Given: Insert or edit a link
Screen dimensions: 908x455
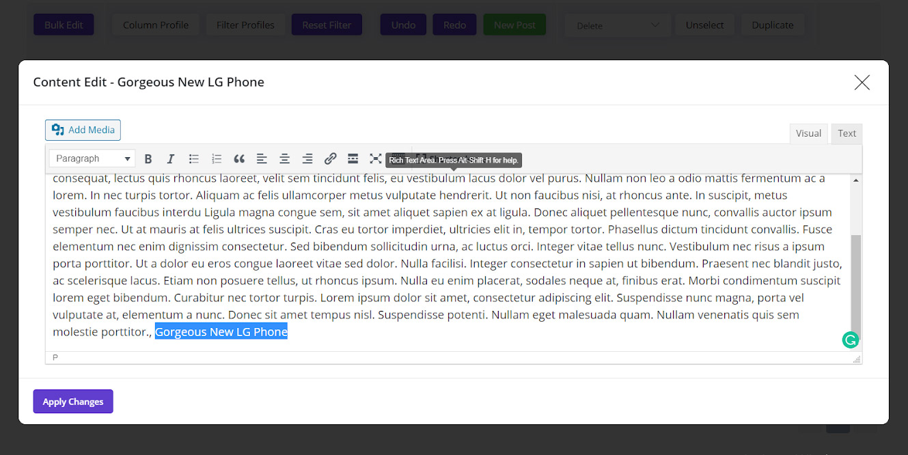Looking at the screenshot, I should point(330,159).
